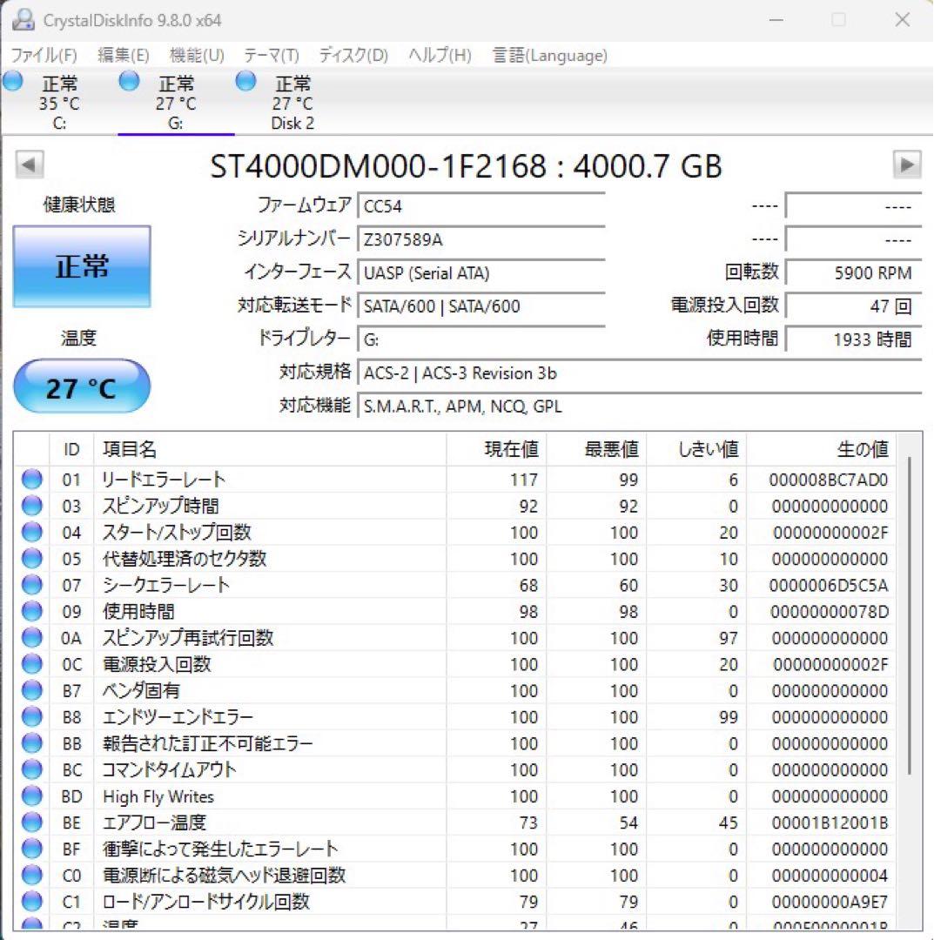Click the status orb for row B7 ベンダ固有
The image size is (934, 940).
coord(32,690)
